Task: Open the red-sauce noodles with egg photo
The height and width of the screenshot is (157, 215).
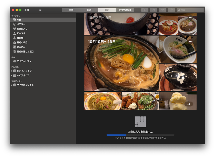Action: click(x=169, y=25)
